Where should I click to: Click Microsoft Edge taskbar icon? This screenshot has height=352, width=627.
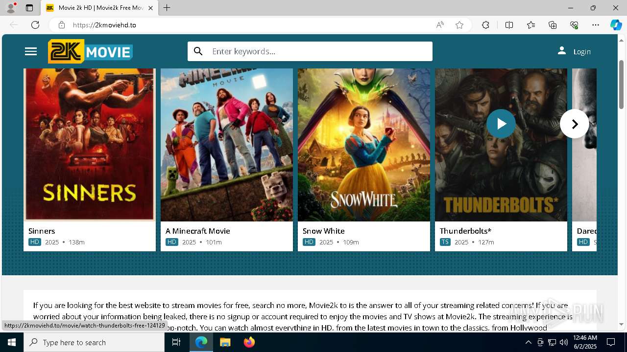click(x=201, y=342)
